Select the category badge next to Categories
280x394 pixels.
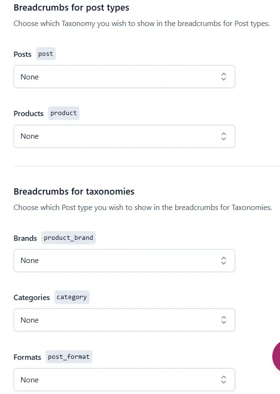(72, 297)
